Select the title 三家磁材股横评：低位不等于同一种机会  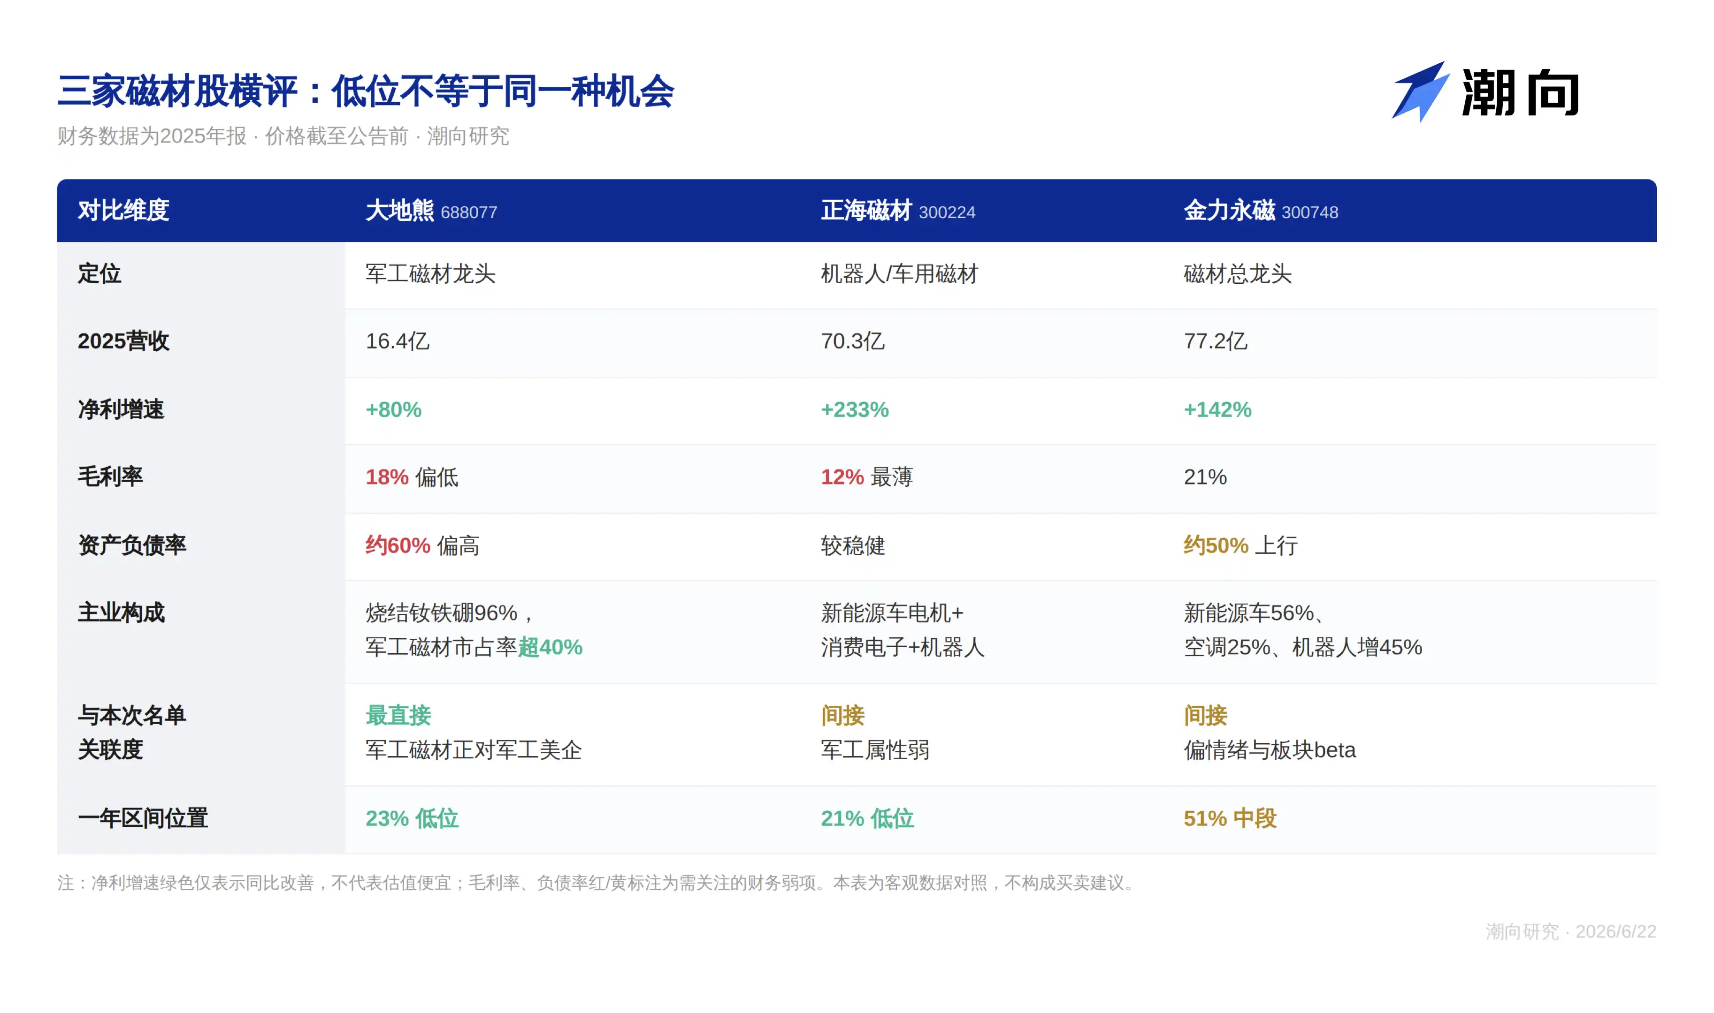[366, 91]
